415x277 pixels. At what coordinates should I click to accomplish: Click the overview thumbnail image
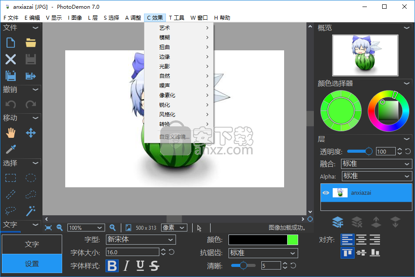(x=365, y=55)
